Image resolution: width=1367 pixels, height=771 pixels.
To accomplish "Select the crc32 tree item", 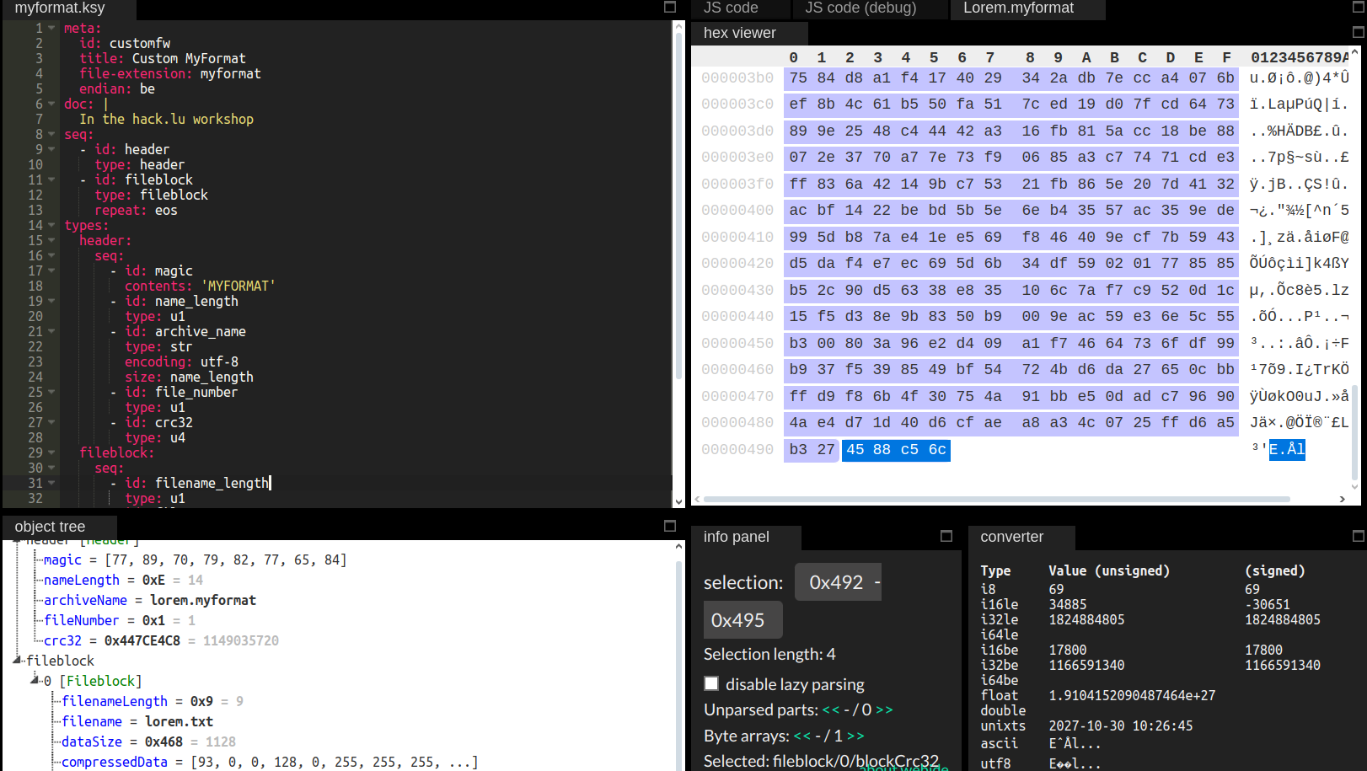I will 161,640.
